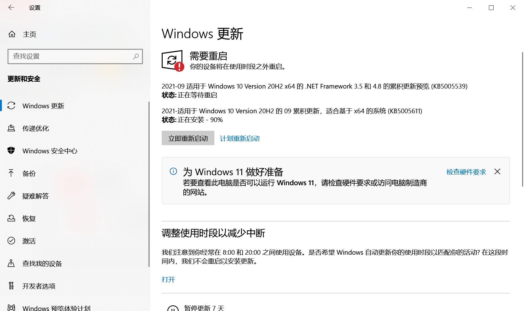Click the 检查硬件要求 link

[466, 172]
